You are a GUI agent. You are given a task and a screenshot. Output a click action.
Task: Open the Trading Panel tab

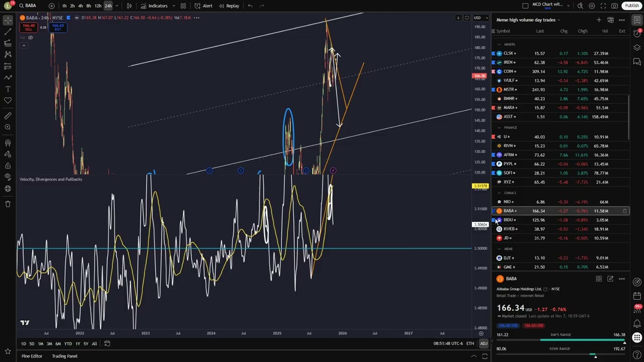point(64,356)
